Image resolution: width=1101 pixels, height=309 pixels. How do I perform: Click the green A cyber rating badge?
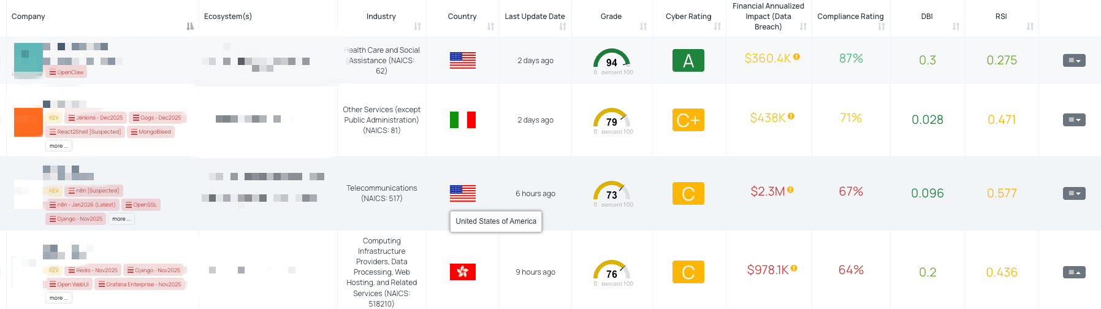point(688,61)
